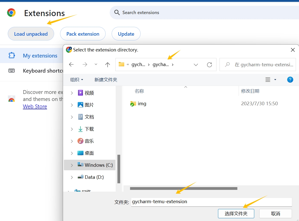This screenshot has width=299, height=221.
Task: Click the gycha... path breadcrumb segment
Action: [x=161, y=65]
